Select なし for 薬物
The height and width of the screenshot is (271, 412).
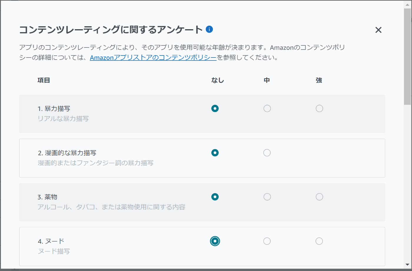click(x=215, y=197)
